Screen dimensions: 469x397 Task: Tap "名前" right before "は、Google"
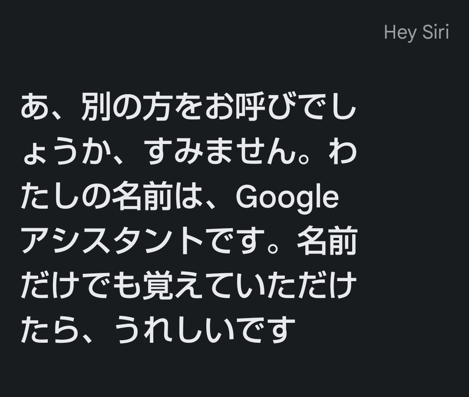[142, 197]
